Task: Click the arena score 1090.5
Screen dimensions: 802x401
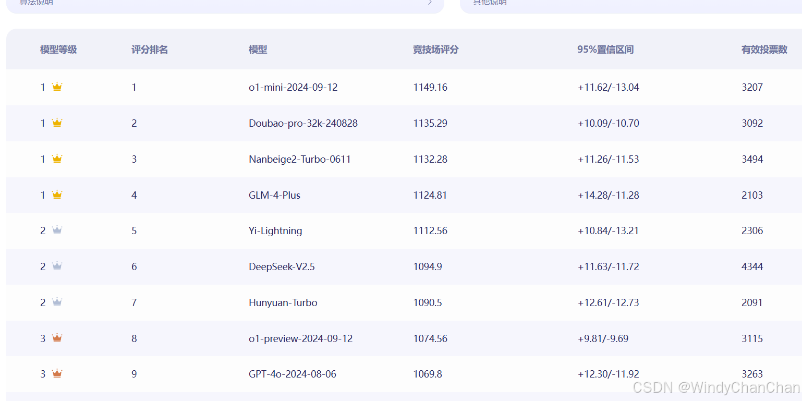Action: tap(428, 302)
